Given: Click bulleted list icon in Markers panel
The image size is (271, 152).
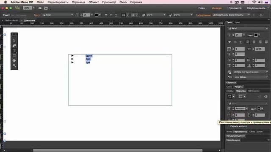Looking at the screenshot, I should click(230, 97).
